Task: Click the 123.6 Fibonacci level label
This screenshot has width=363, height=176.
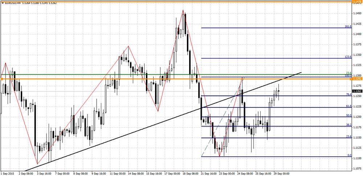Action: click(348, 57)
